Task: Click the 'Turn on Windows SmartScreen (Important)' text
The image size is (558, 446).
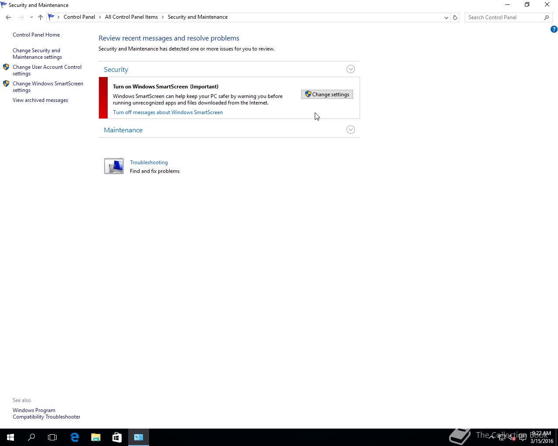Action: (166, 87)
